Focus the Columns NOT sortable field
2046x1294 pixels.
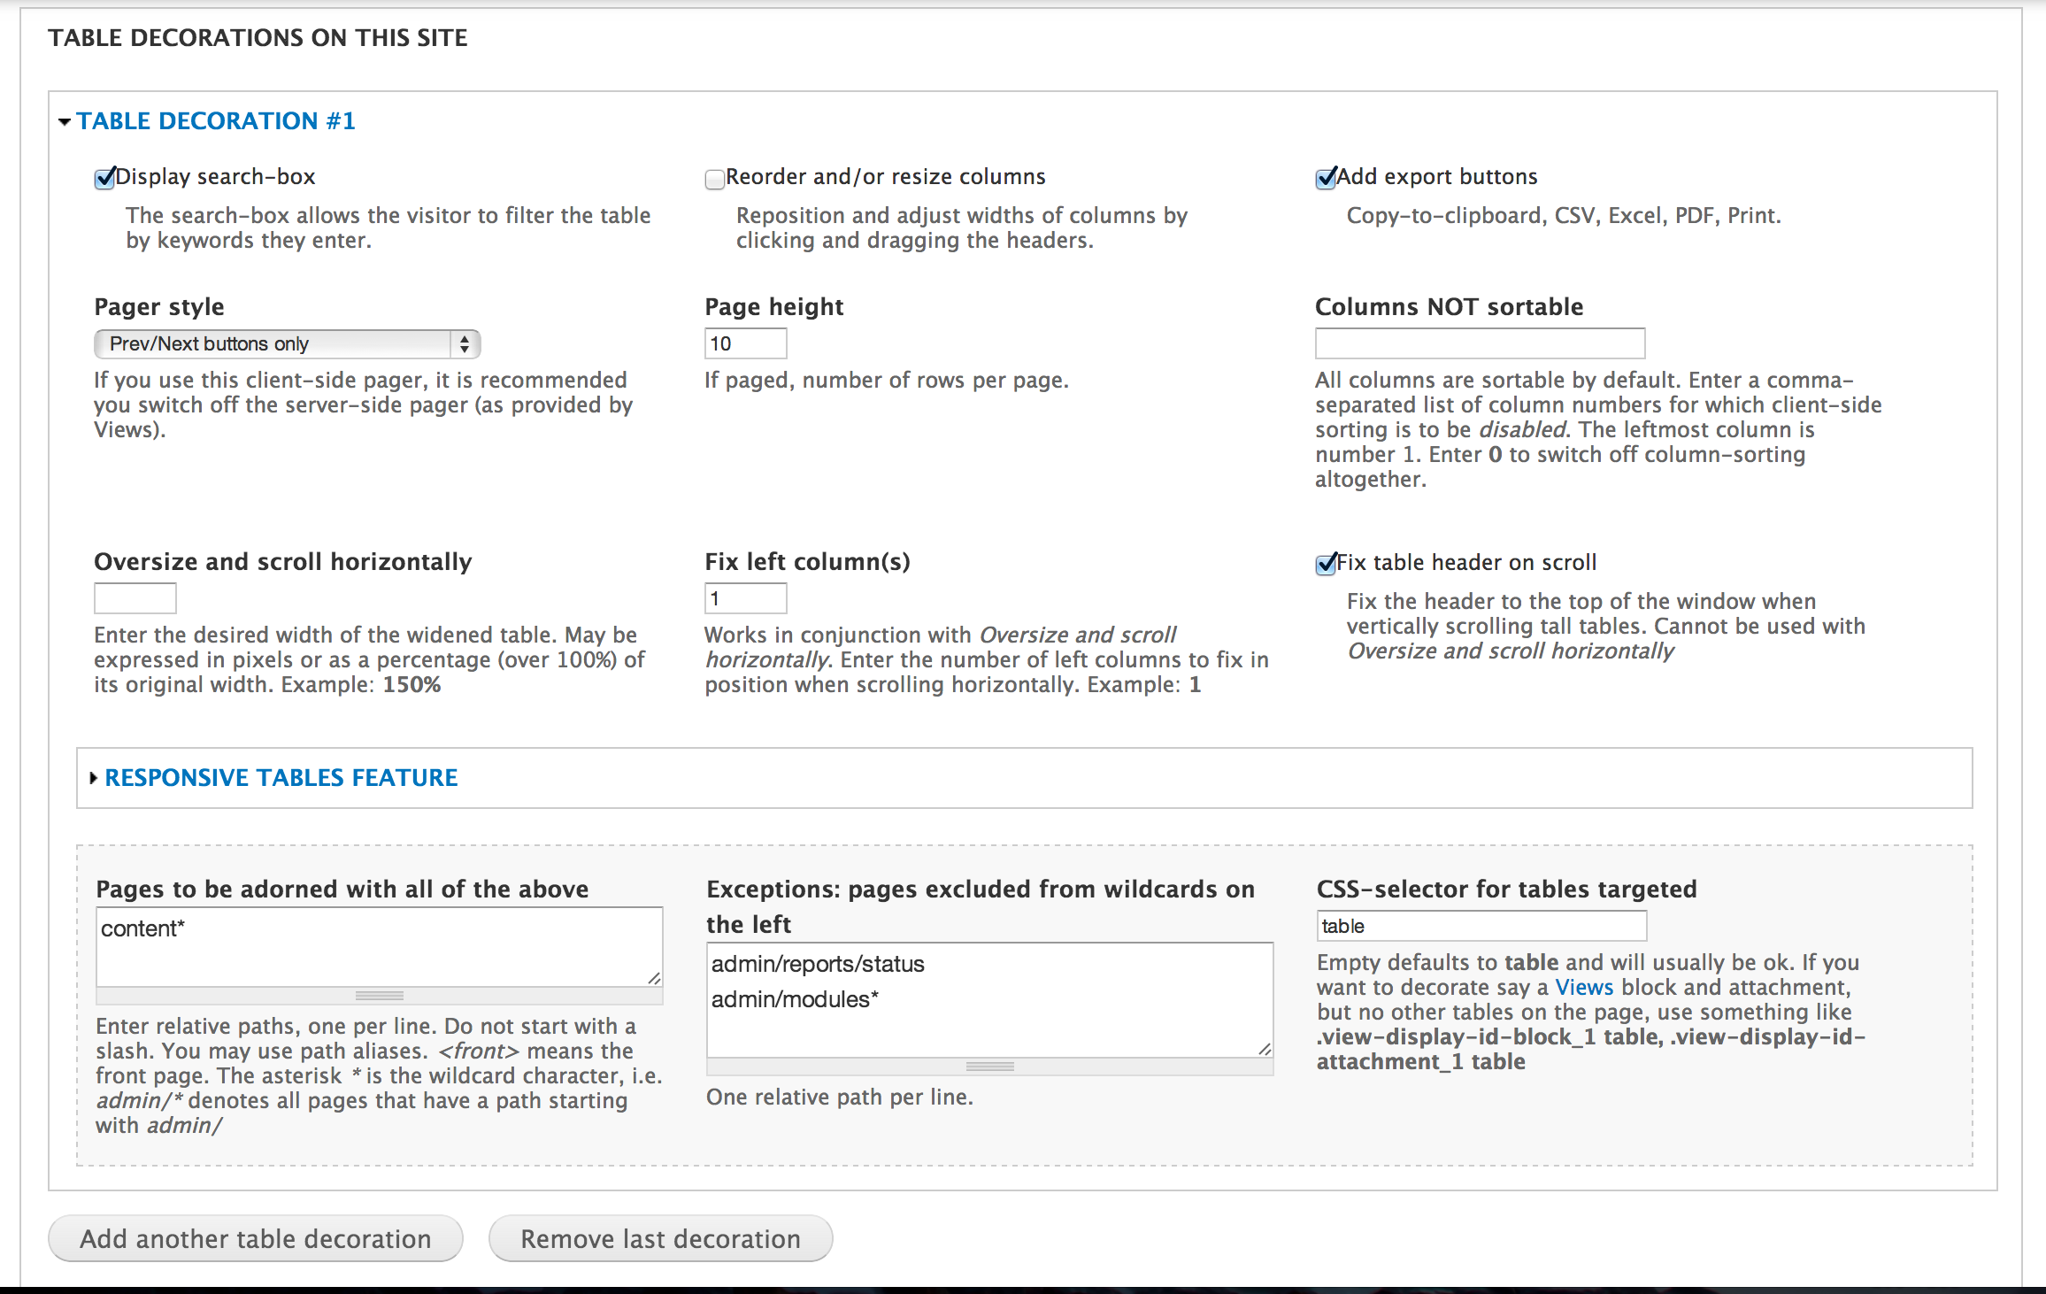1480,343
